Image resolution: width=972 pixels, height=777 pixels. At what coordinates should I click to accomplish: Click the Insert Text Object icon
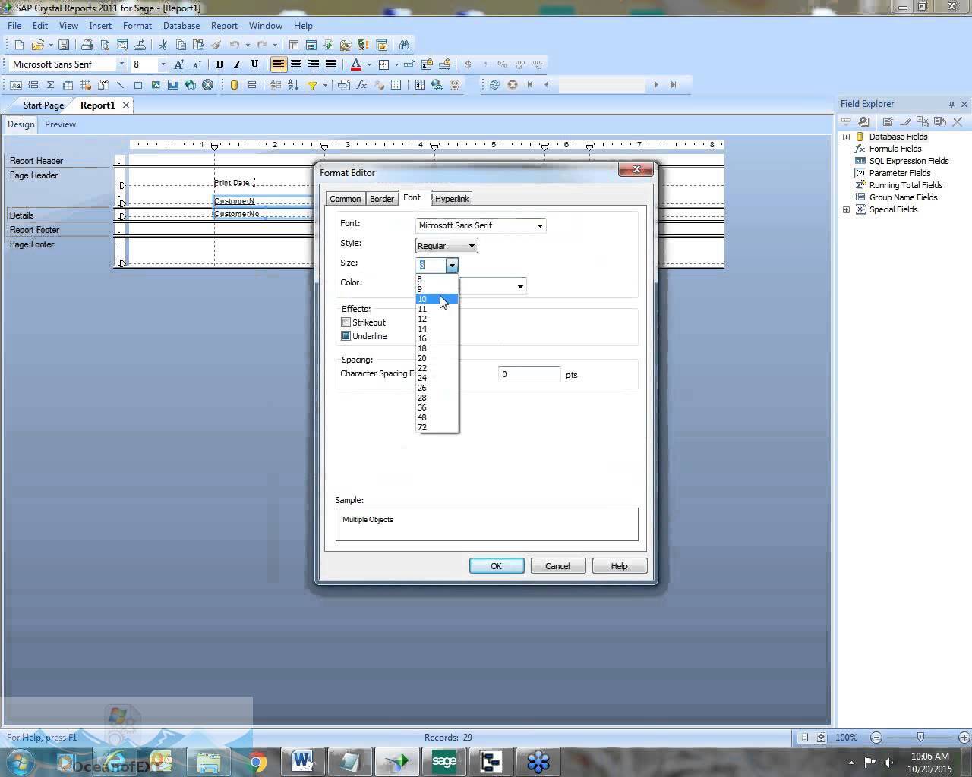tap(15, 85)
